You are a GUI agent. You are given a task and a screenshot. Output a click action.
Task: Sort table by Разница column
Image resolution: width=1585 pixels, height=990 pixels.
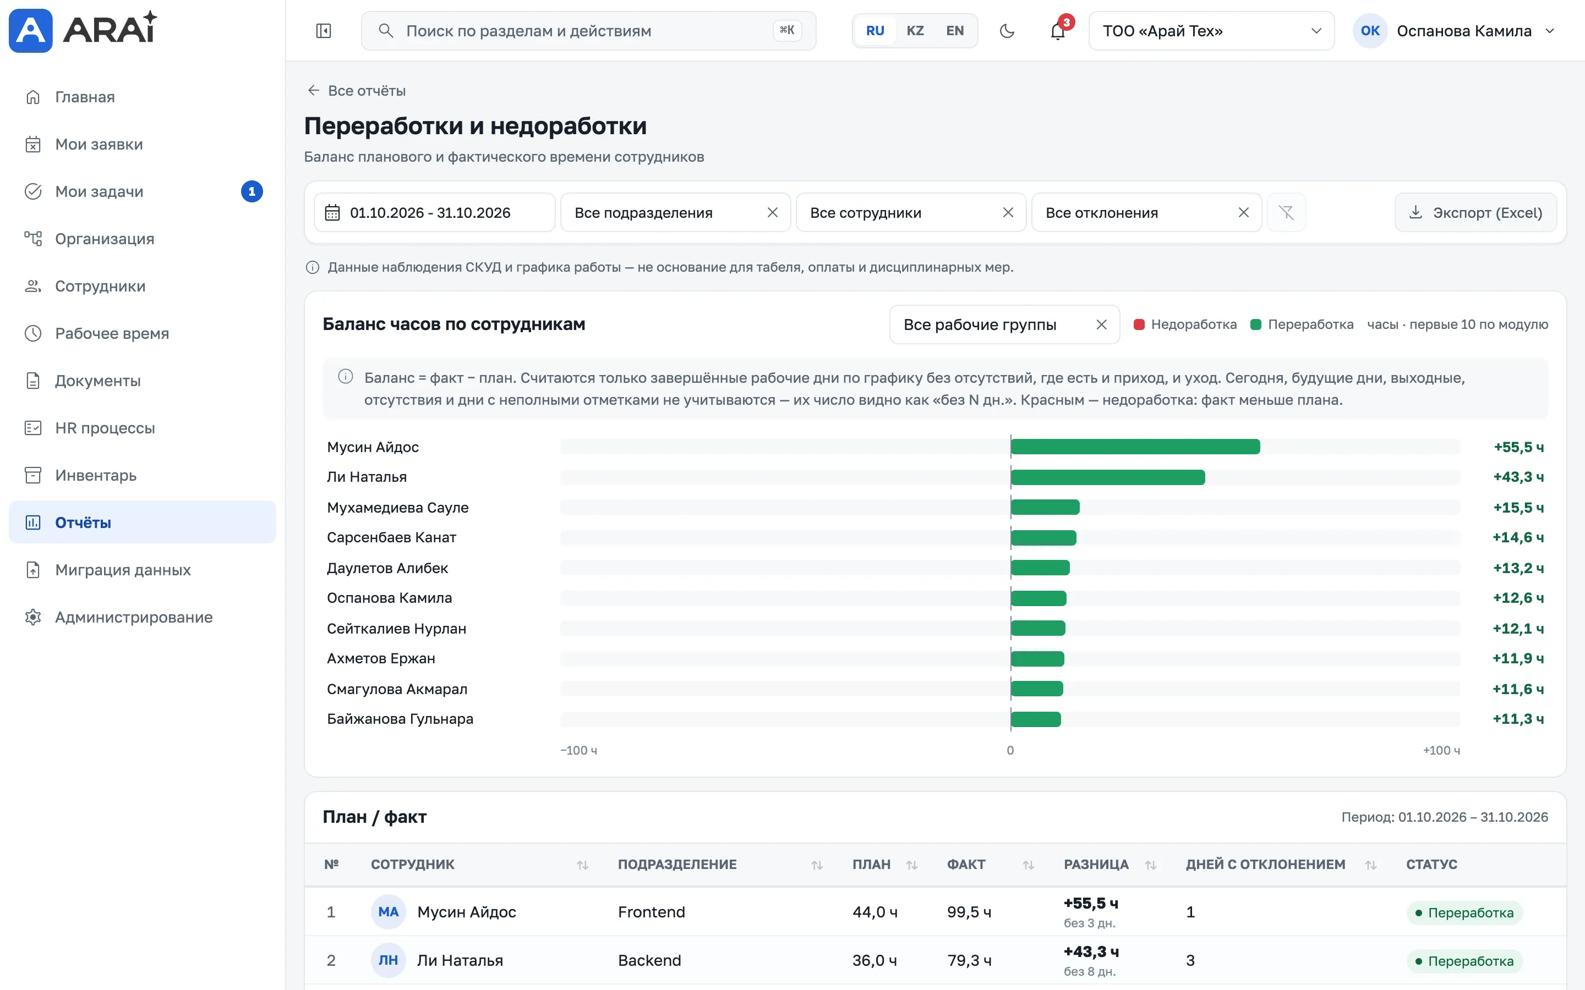(x=1151, y=865)
